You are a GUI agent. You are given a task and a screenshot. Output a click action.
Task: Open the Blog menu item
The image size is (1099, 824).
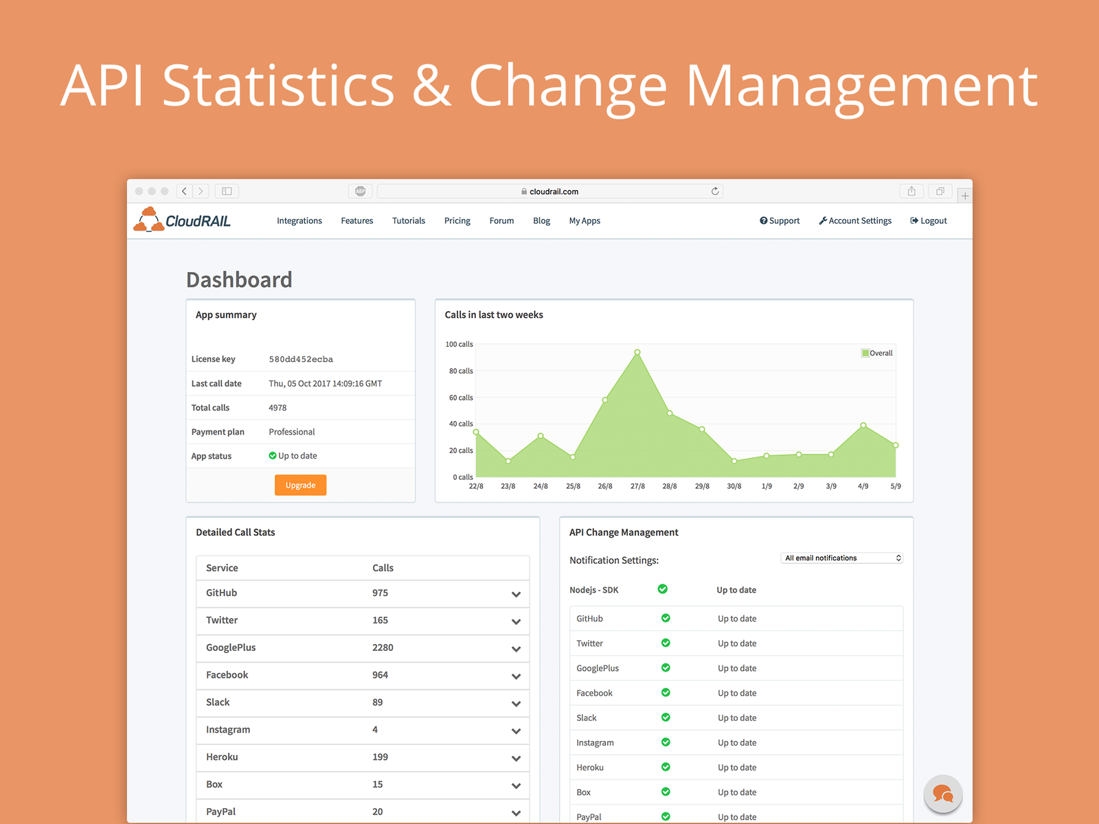coord(541,220)
